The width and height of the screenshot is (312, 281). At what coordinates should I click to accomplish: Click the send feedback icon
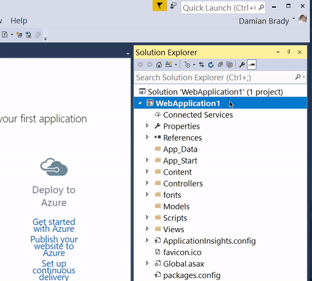pyautogui.click(x=174, y=6)
